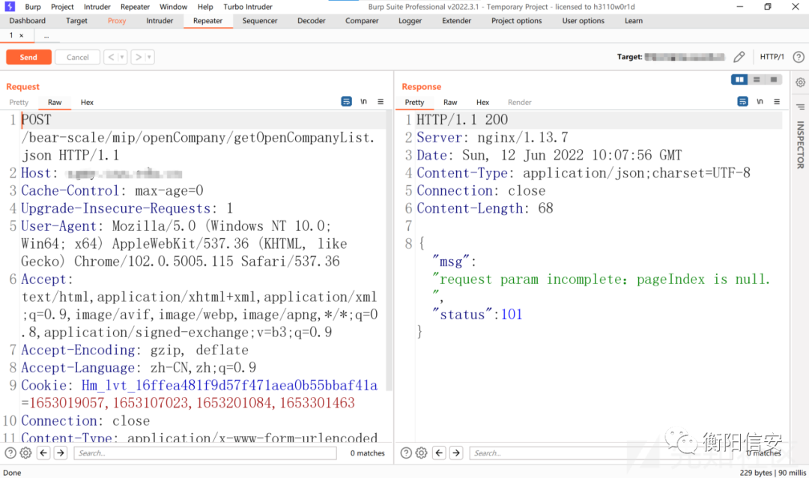Viewport: 809px width, 478px height.
Task: Open the Project menu
Action: click(x=62, y=7)
